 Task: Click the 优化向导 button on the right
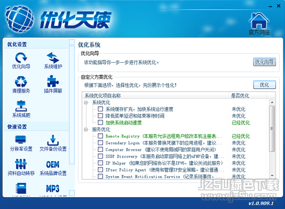[x=264, y=62]
